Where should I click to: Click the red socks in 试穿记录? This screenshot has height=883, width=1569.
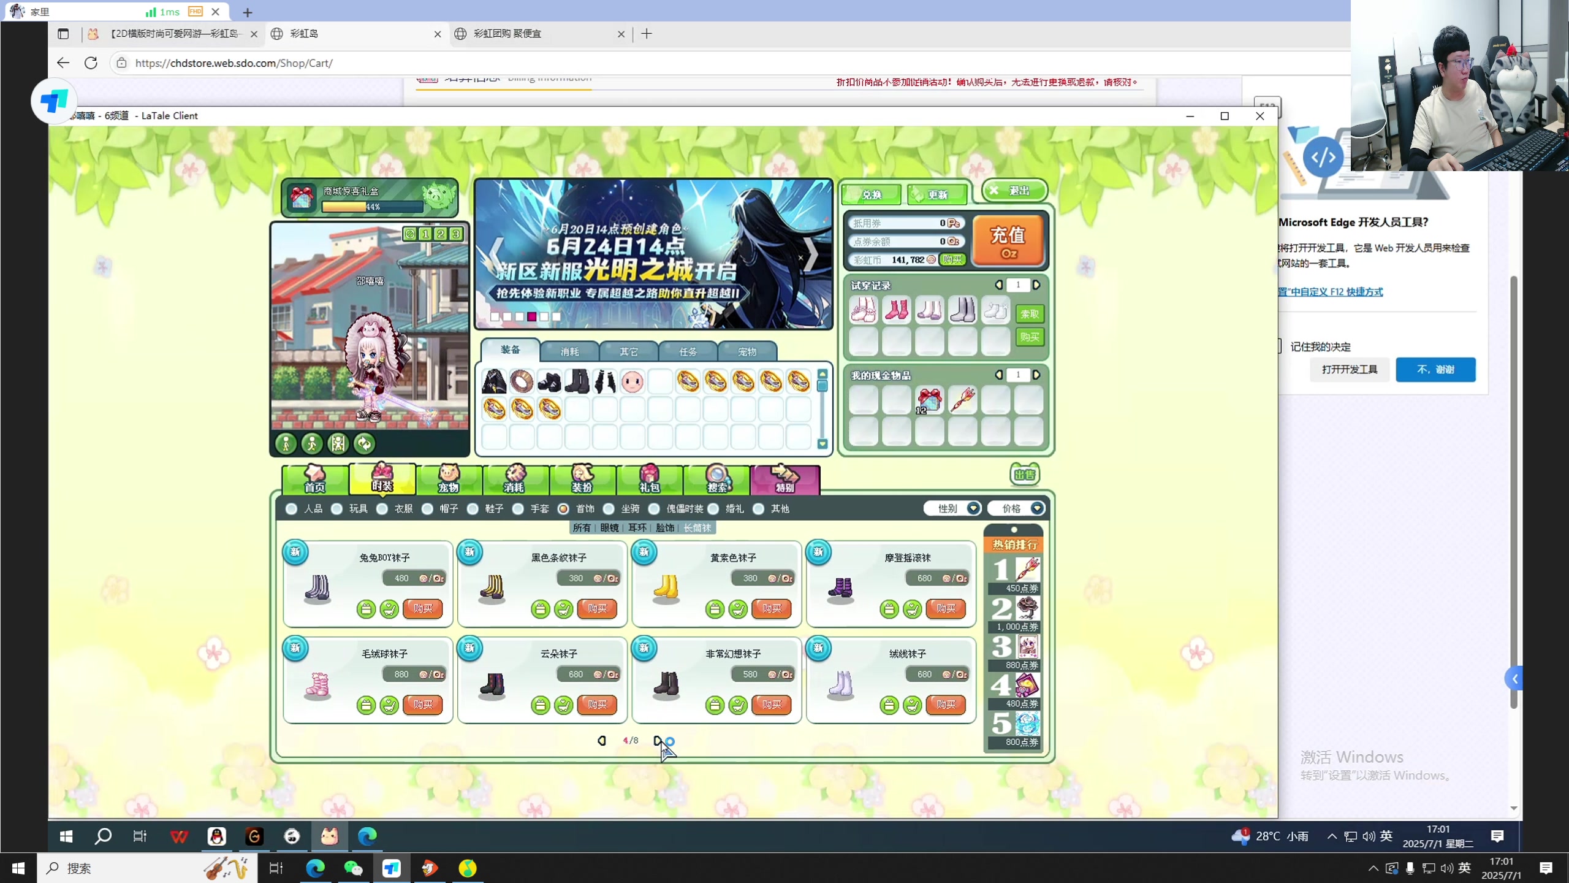(896, 310)
